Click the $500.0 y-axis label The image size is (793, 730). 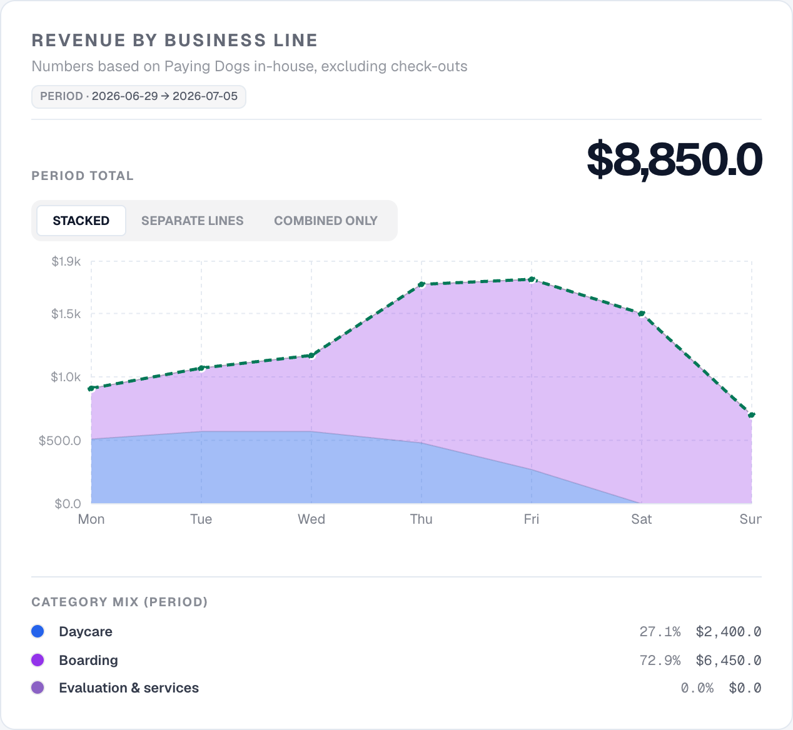[60, 441]
